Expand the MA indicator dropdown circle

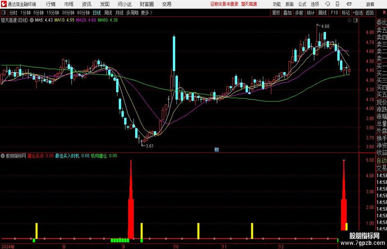[x=32, y=20]
